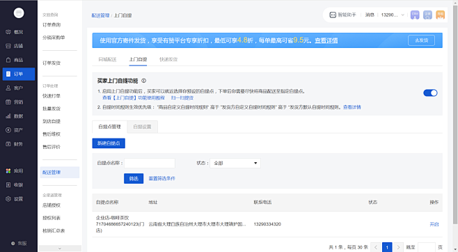Click the 去发货 banner button
This screenshot has height=252, width=458.
[421, 40]
